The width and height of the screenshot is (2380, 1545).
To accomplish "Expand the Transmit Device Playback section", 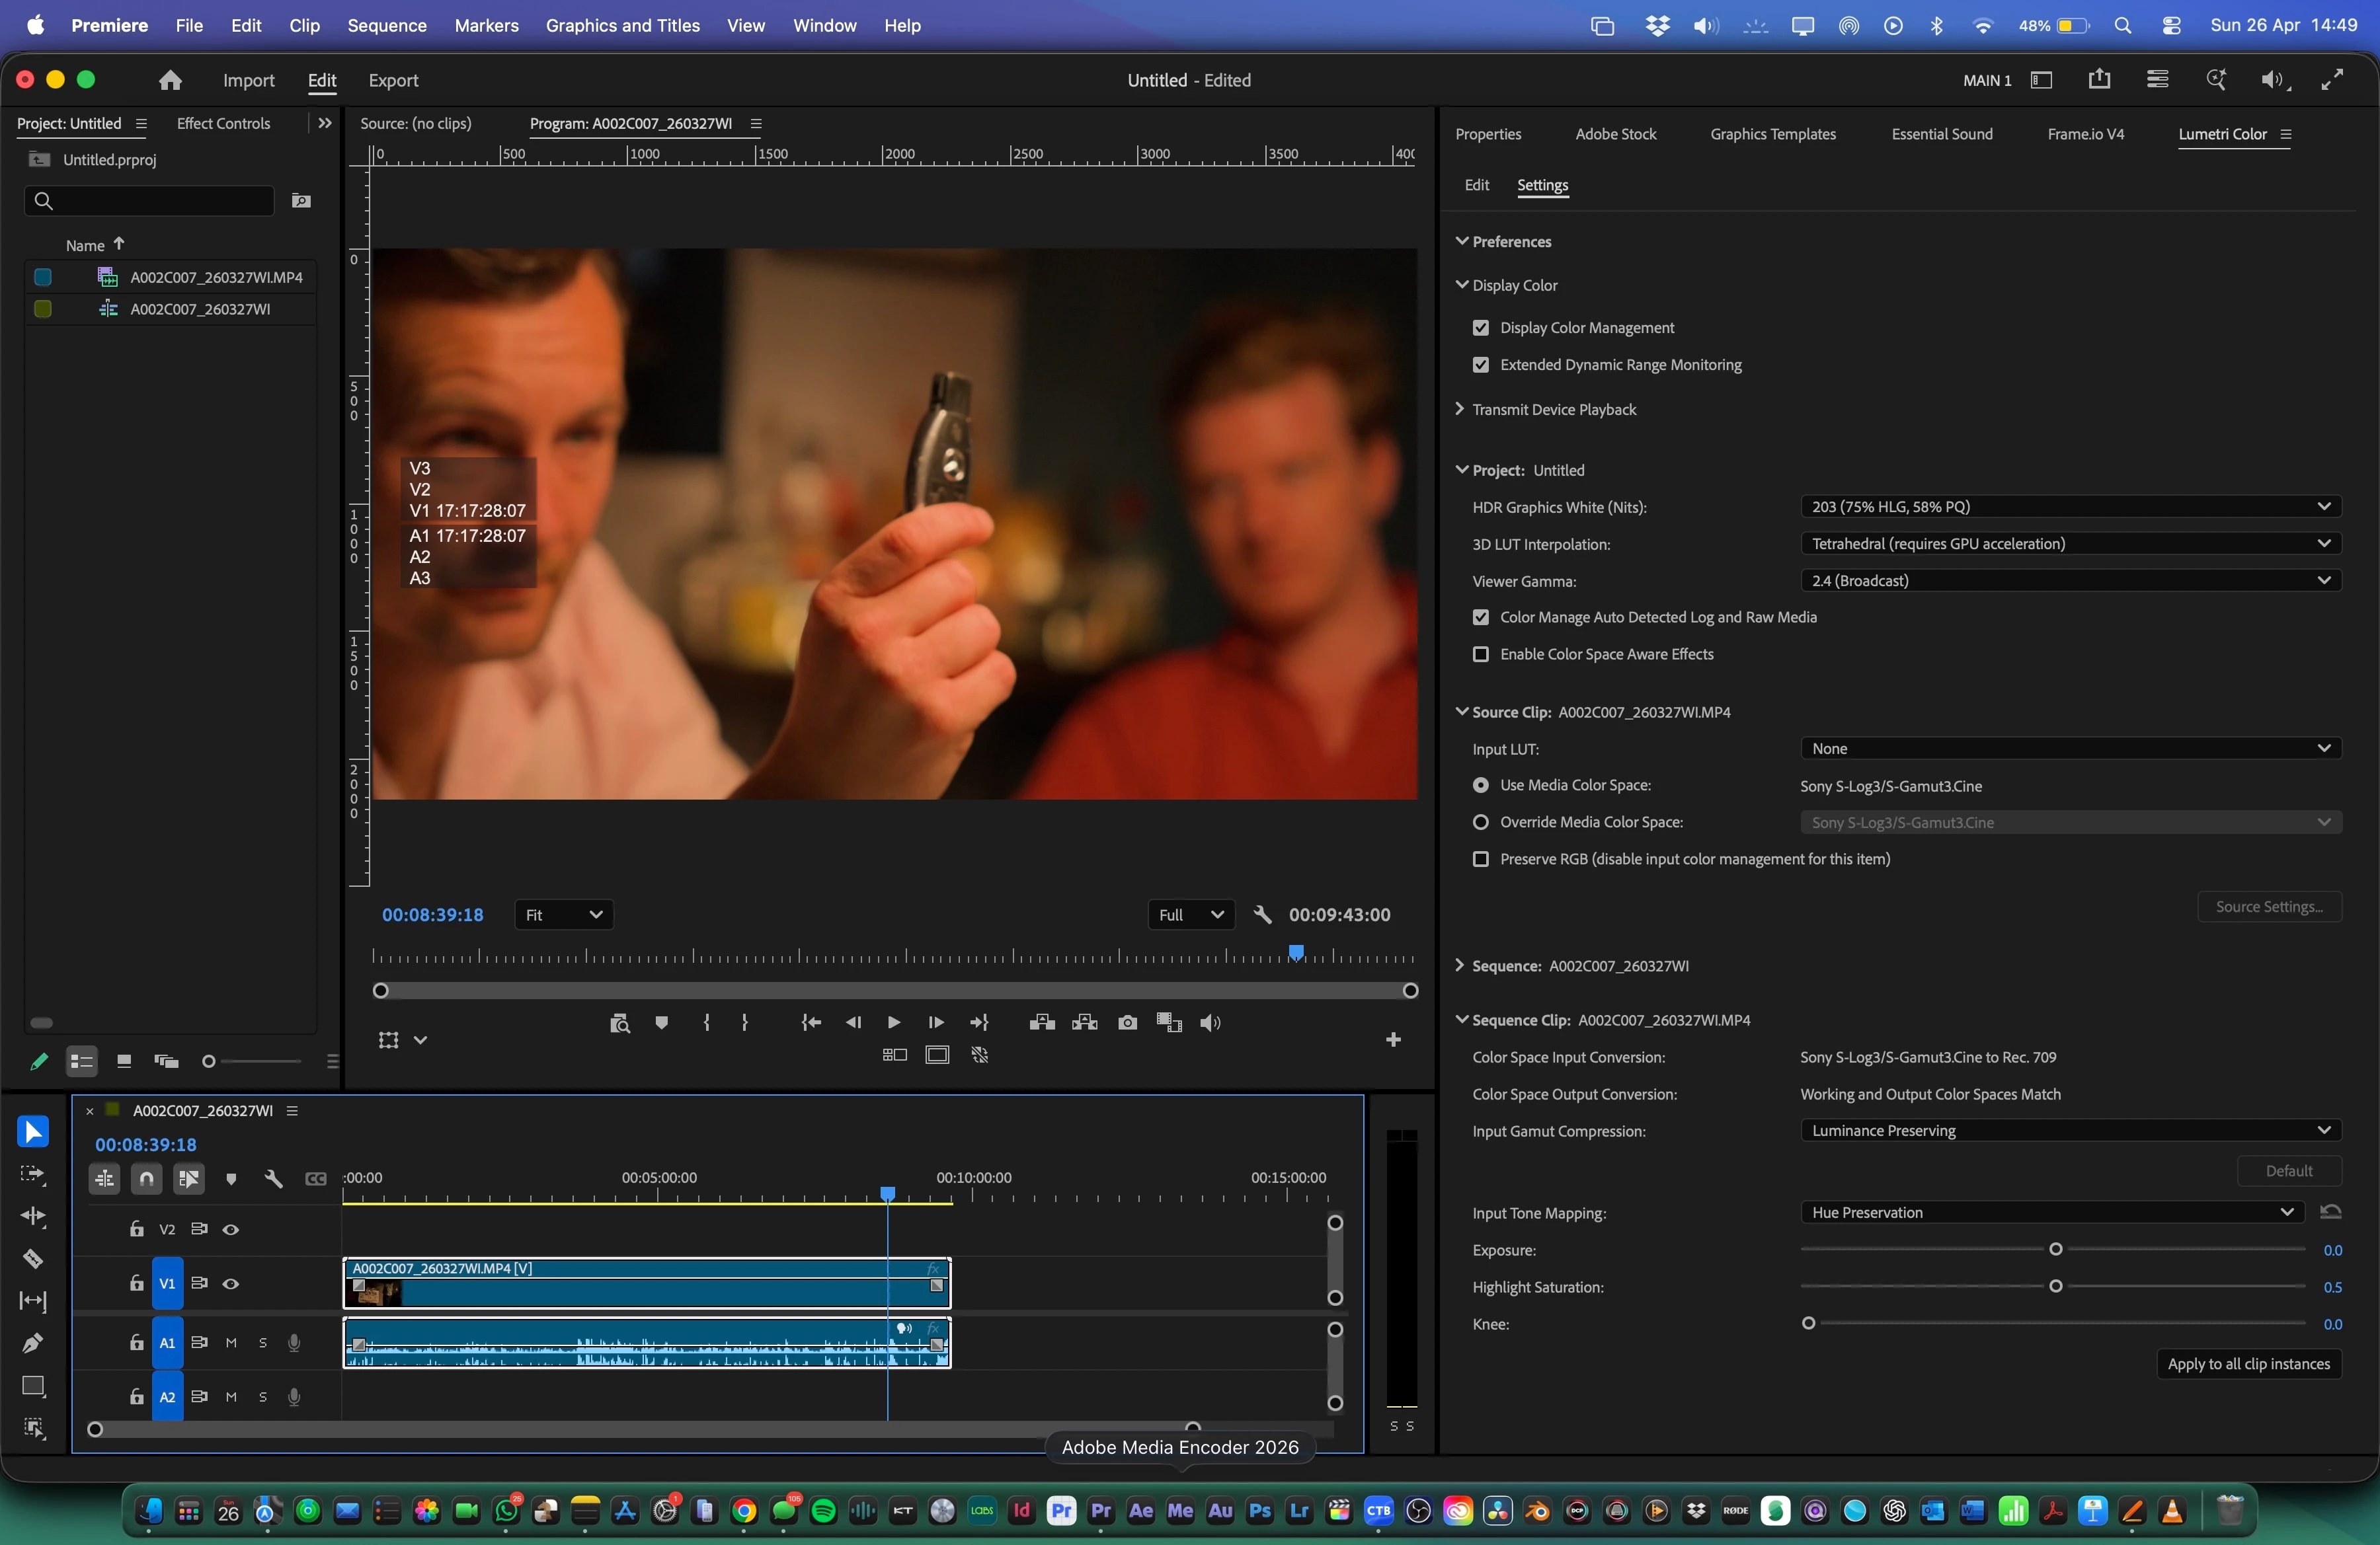I will (1460, 409).
